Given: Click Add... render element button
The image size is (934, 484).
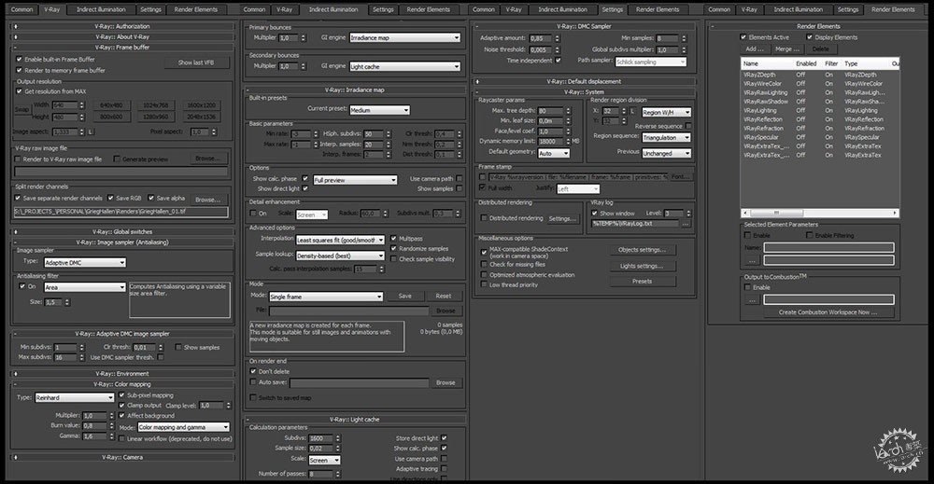Looking at the screenshot, I should [755, 48].
